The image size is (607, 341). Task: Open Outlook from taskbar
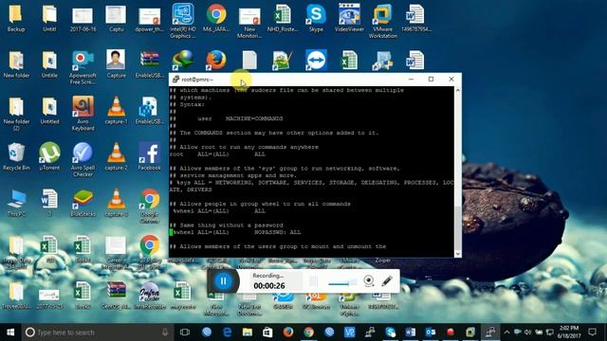click(431, 332)
